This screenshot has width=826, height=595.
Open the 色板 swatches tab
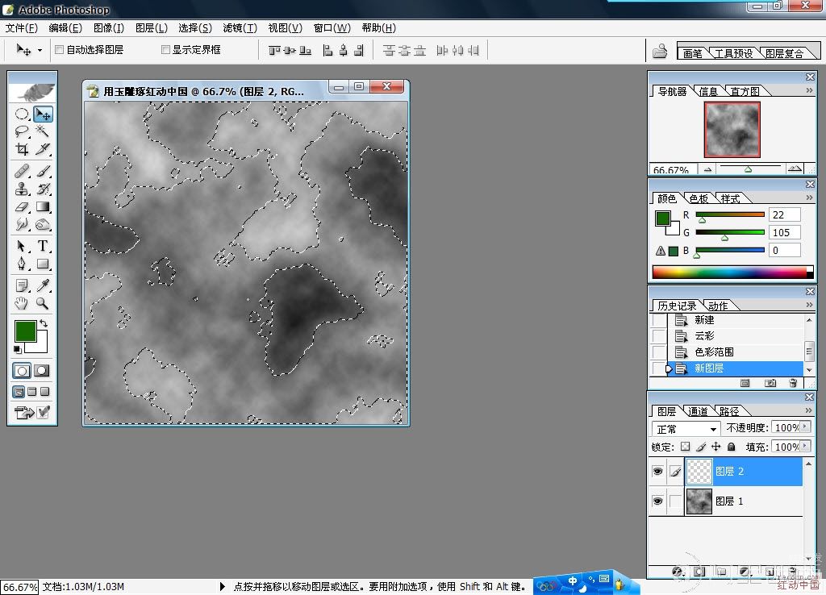(x=699, y=198)
